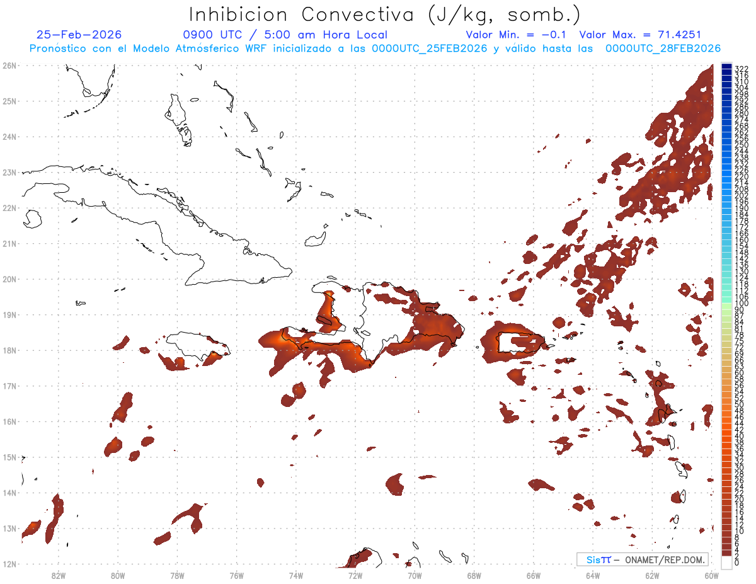
Task: Click the "21N" latitude label
Action: (9, 243)
